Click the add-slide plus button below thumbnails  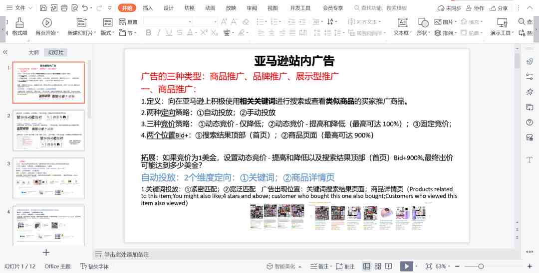pos(46,253)
